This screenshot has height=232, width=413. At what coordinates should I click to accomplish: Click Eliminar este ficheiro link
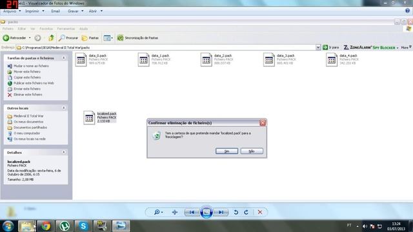point(28,95)
